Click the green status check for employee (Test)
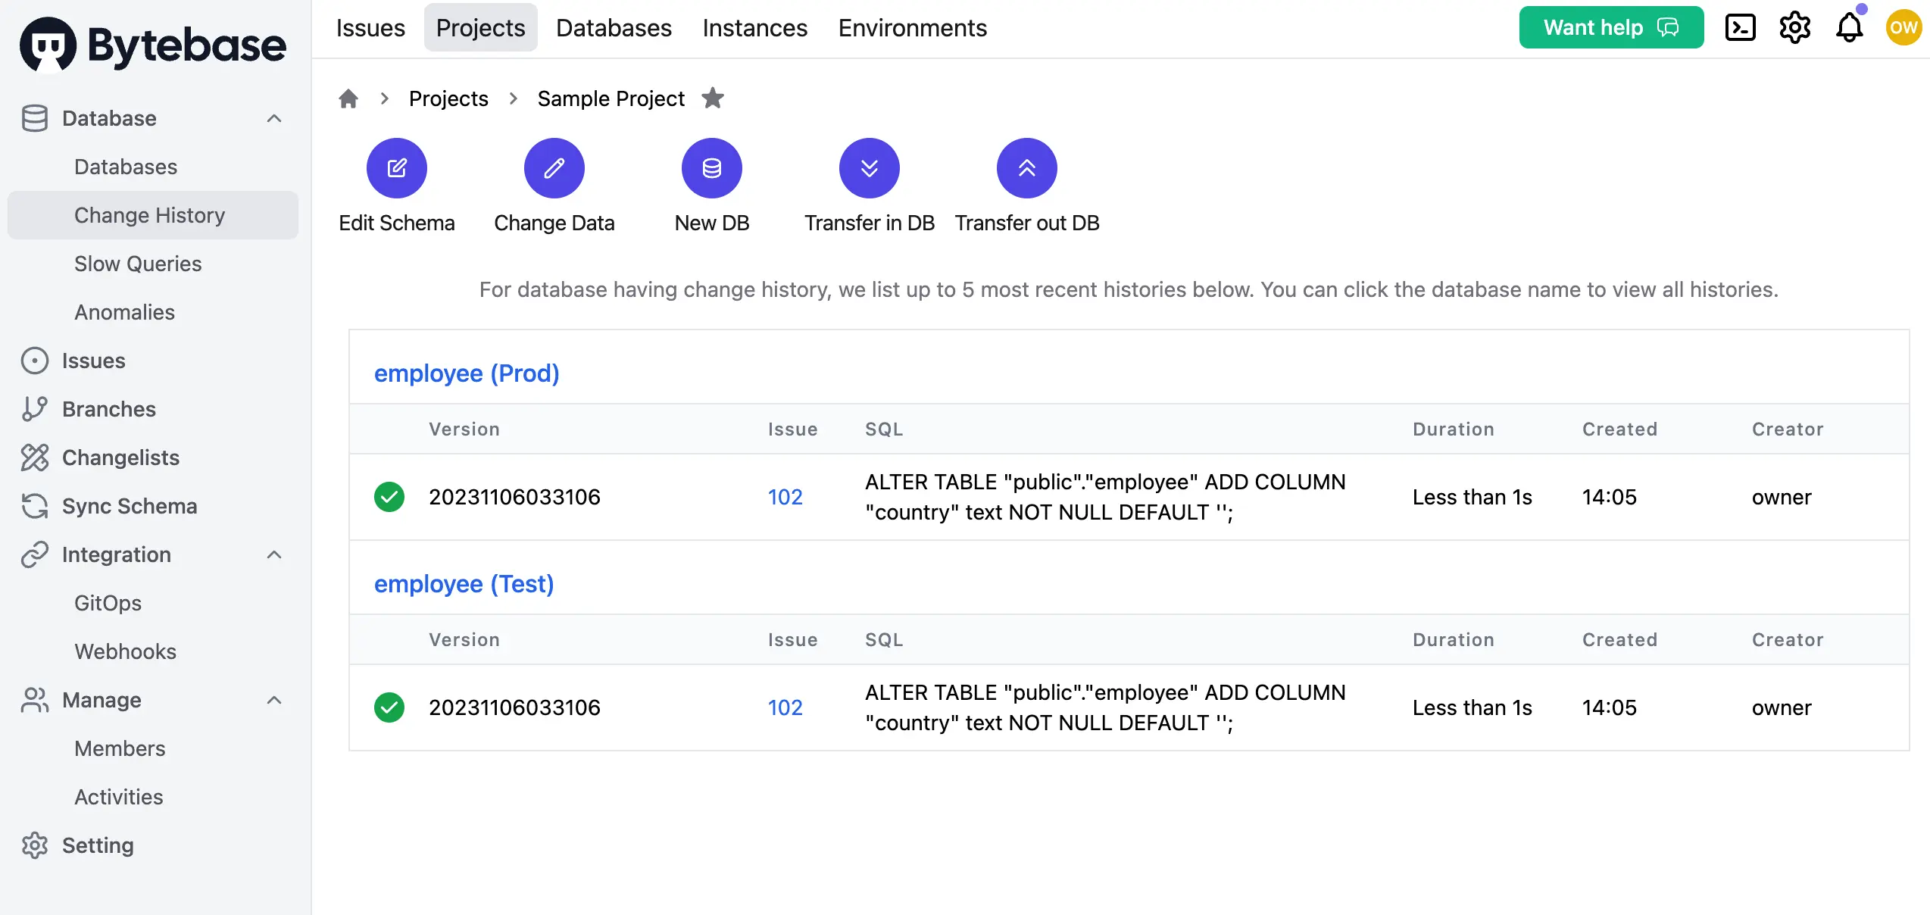This screenshot has height=915, width=1930. tap(389, 707)
